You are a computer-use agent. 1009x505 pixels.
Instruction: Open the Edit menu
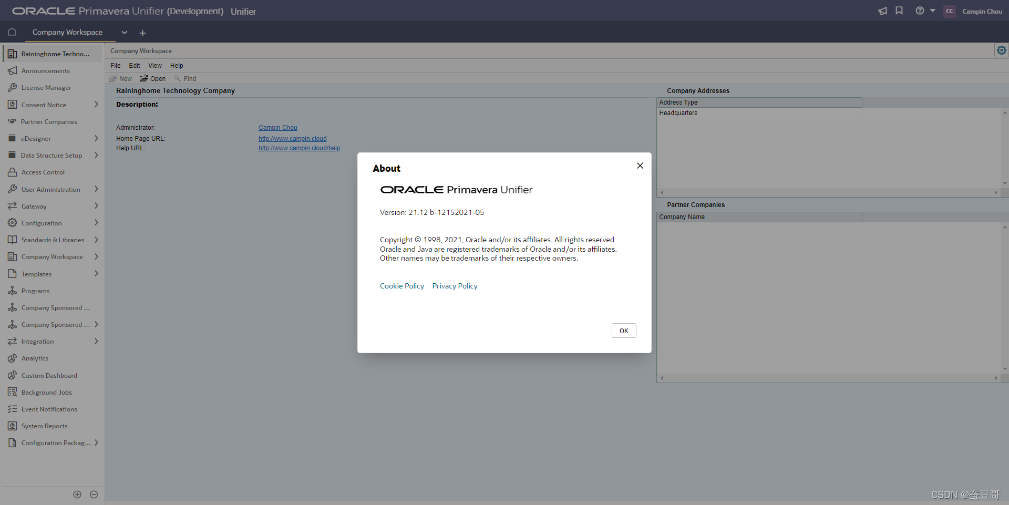point(134,65)
